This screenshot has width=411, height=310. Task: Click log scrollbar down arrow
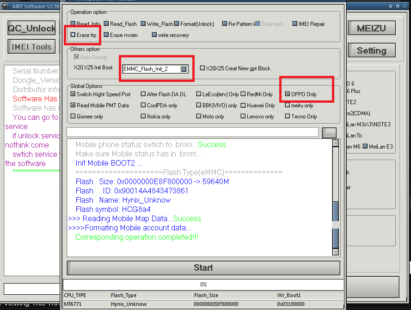click(336, 252)
